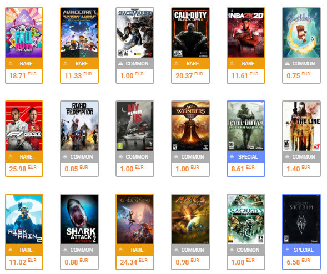Open Call of Duty 4 Modern Warfare cover
Image resolution: width=327 pixels, height=274 pixels.
click(x=246, y=126)
